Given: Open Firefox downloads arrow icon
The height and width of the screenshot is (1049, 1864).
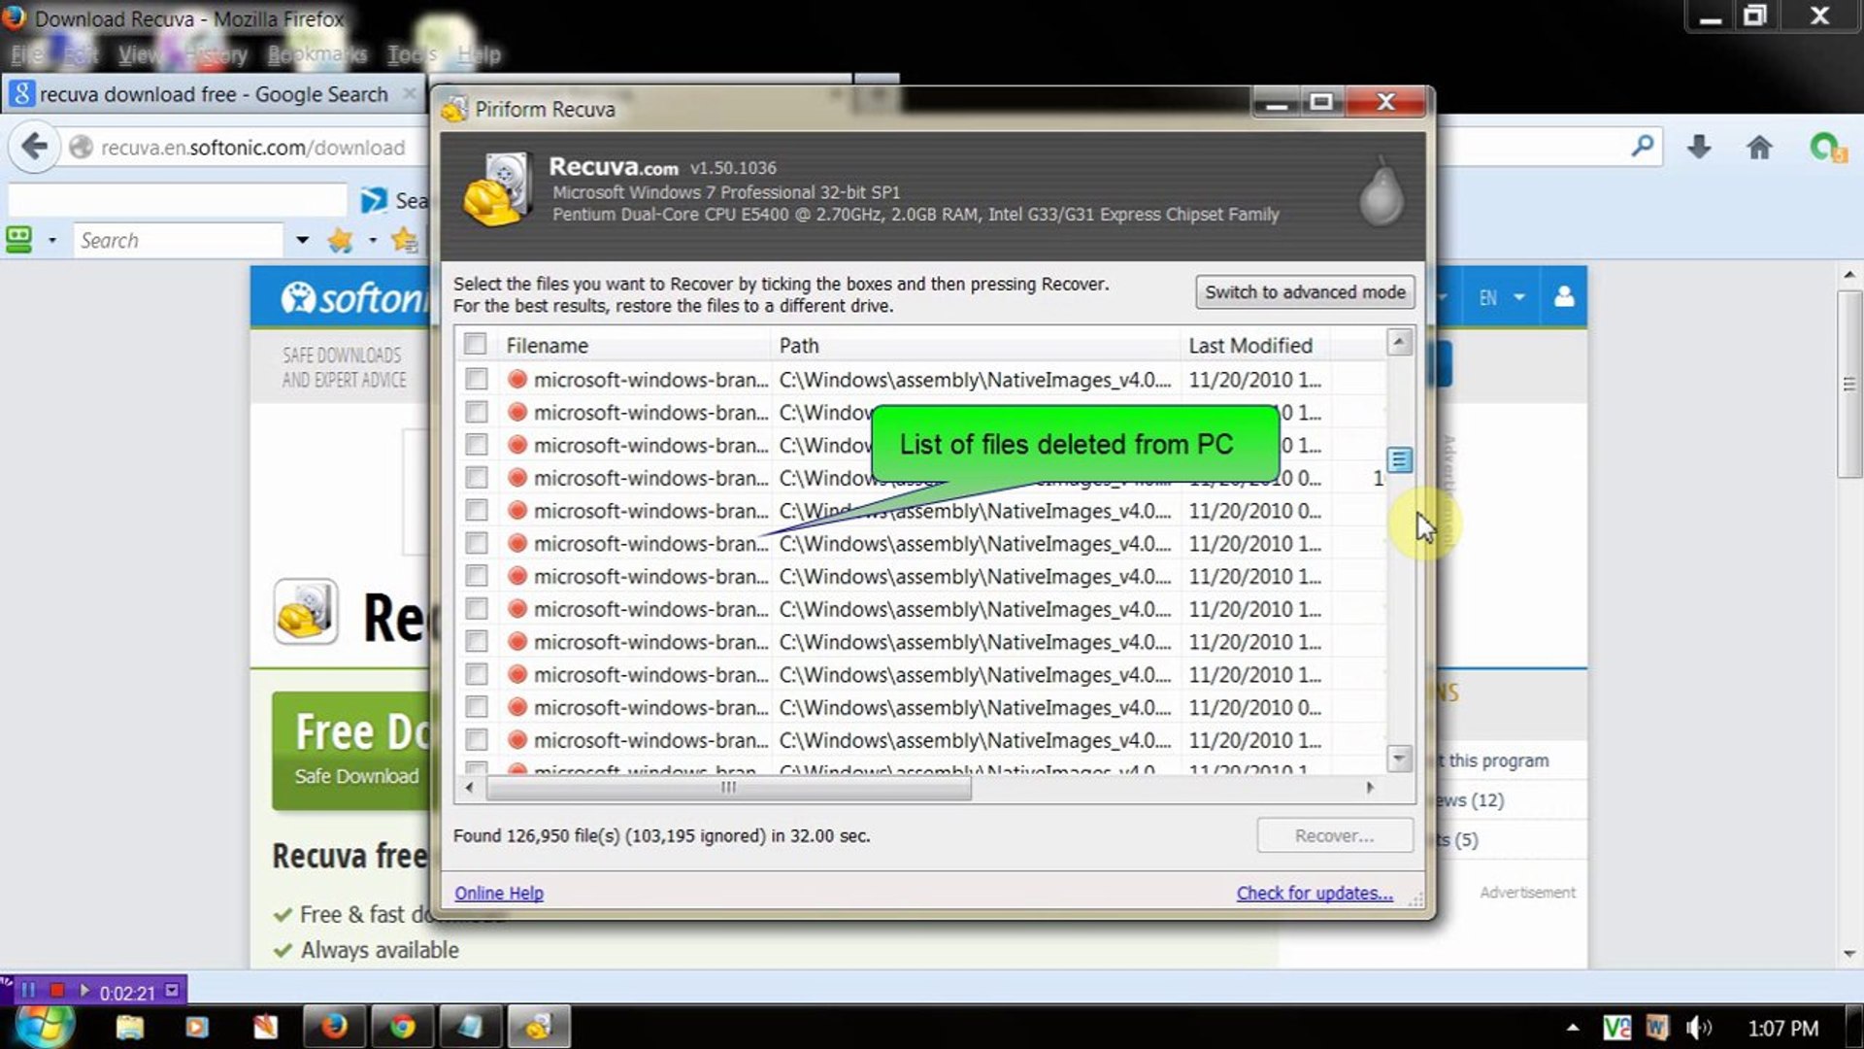Looking at the screenshot, I should coord(1699,148).
